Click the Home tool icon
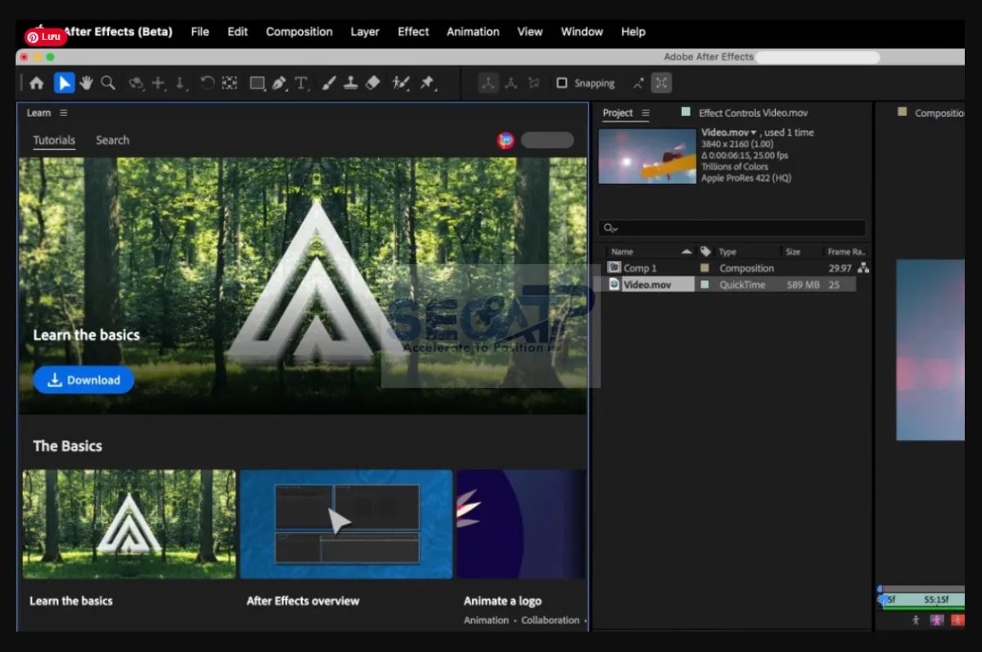Viewport: 982px width, 652px height. (x=37, y=82)
